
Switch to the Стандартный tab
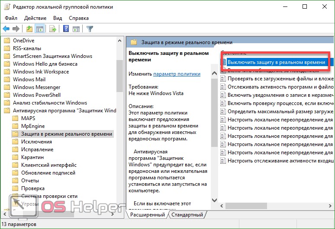[x=187, y=215]
